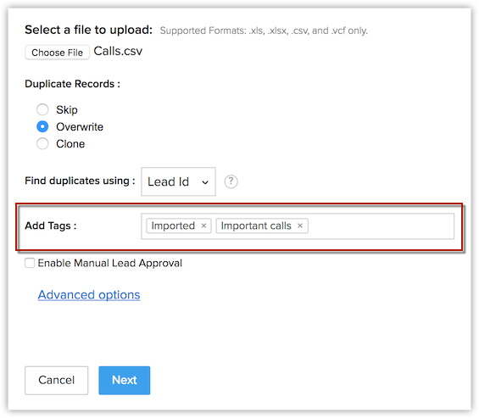The image size is (479, 418).
Task: Click the Enable Manual Lead Approval label
Action: [x=110, y=263]
